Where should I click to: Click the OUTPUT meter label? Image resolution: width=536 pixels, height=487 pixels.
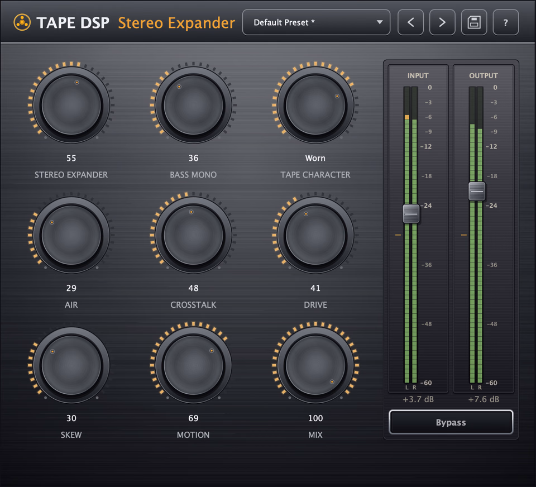pyautogui.click(x=484, y=75)
